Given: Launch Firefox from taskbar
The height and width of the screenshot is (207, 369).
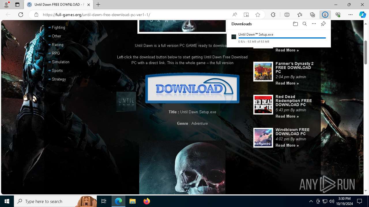Looking at the screenshot, I should [147, 201].
